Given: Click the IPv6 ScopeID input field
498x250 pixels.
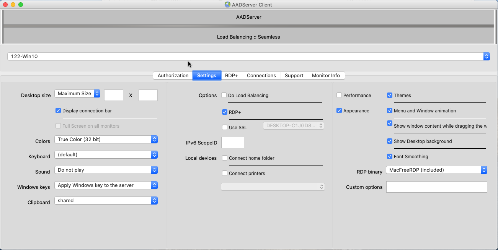Looking at the screenshot, I should pyautogui.click(x=233, y=143).
